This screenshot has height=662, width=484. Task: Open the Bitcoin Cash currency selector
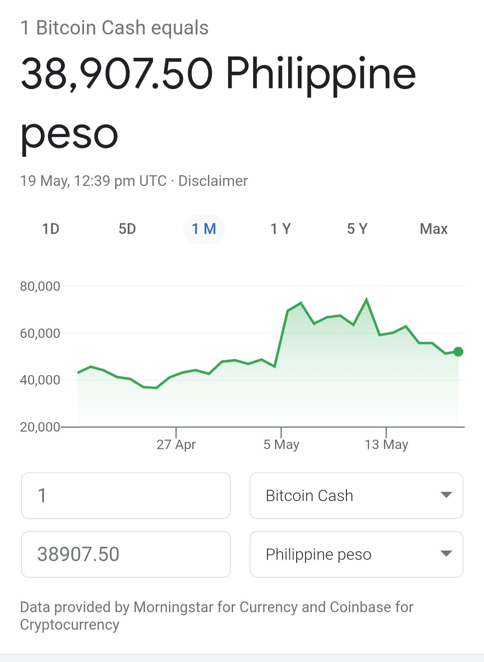[x=356, y=496]
